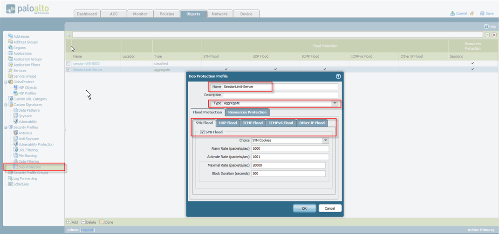Click the Alarm Rate input field
Screen dimensions: 500x234
[290, 149]
